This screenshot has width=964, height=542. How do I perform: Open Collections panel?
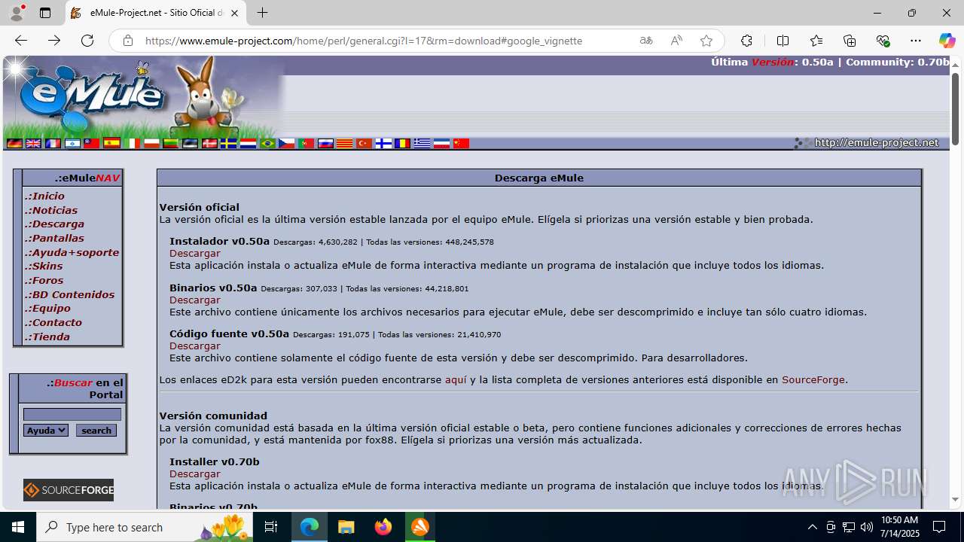850,41
